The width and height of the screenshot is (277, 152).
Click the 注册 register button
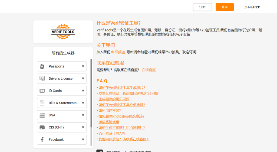202,7
